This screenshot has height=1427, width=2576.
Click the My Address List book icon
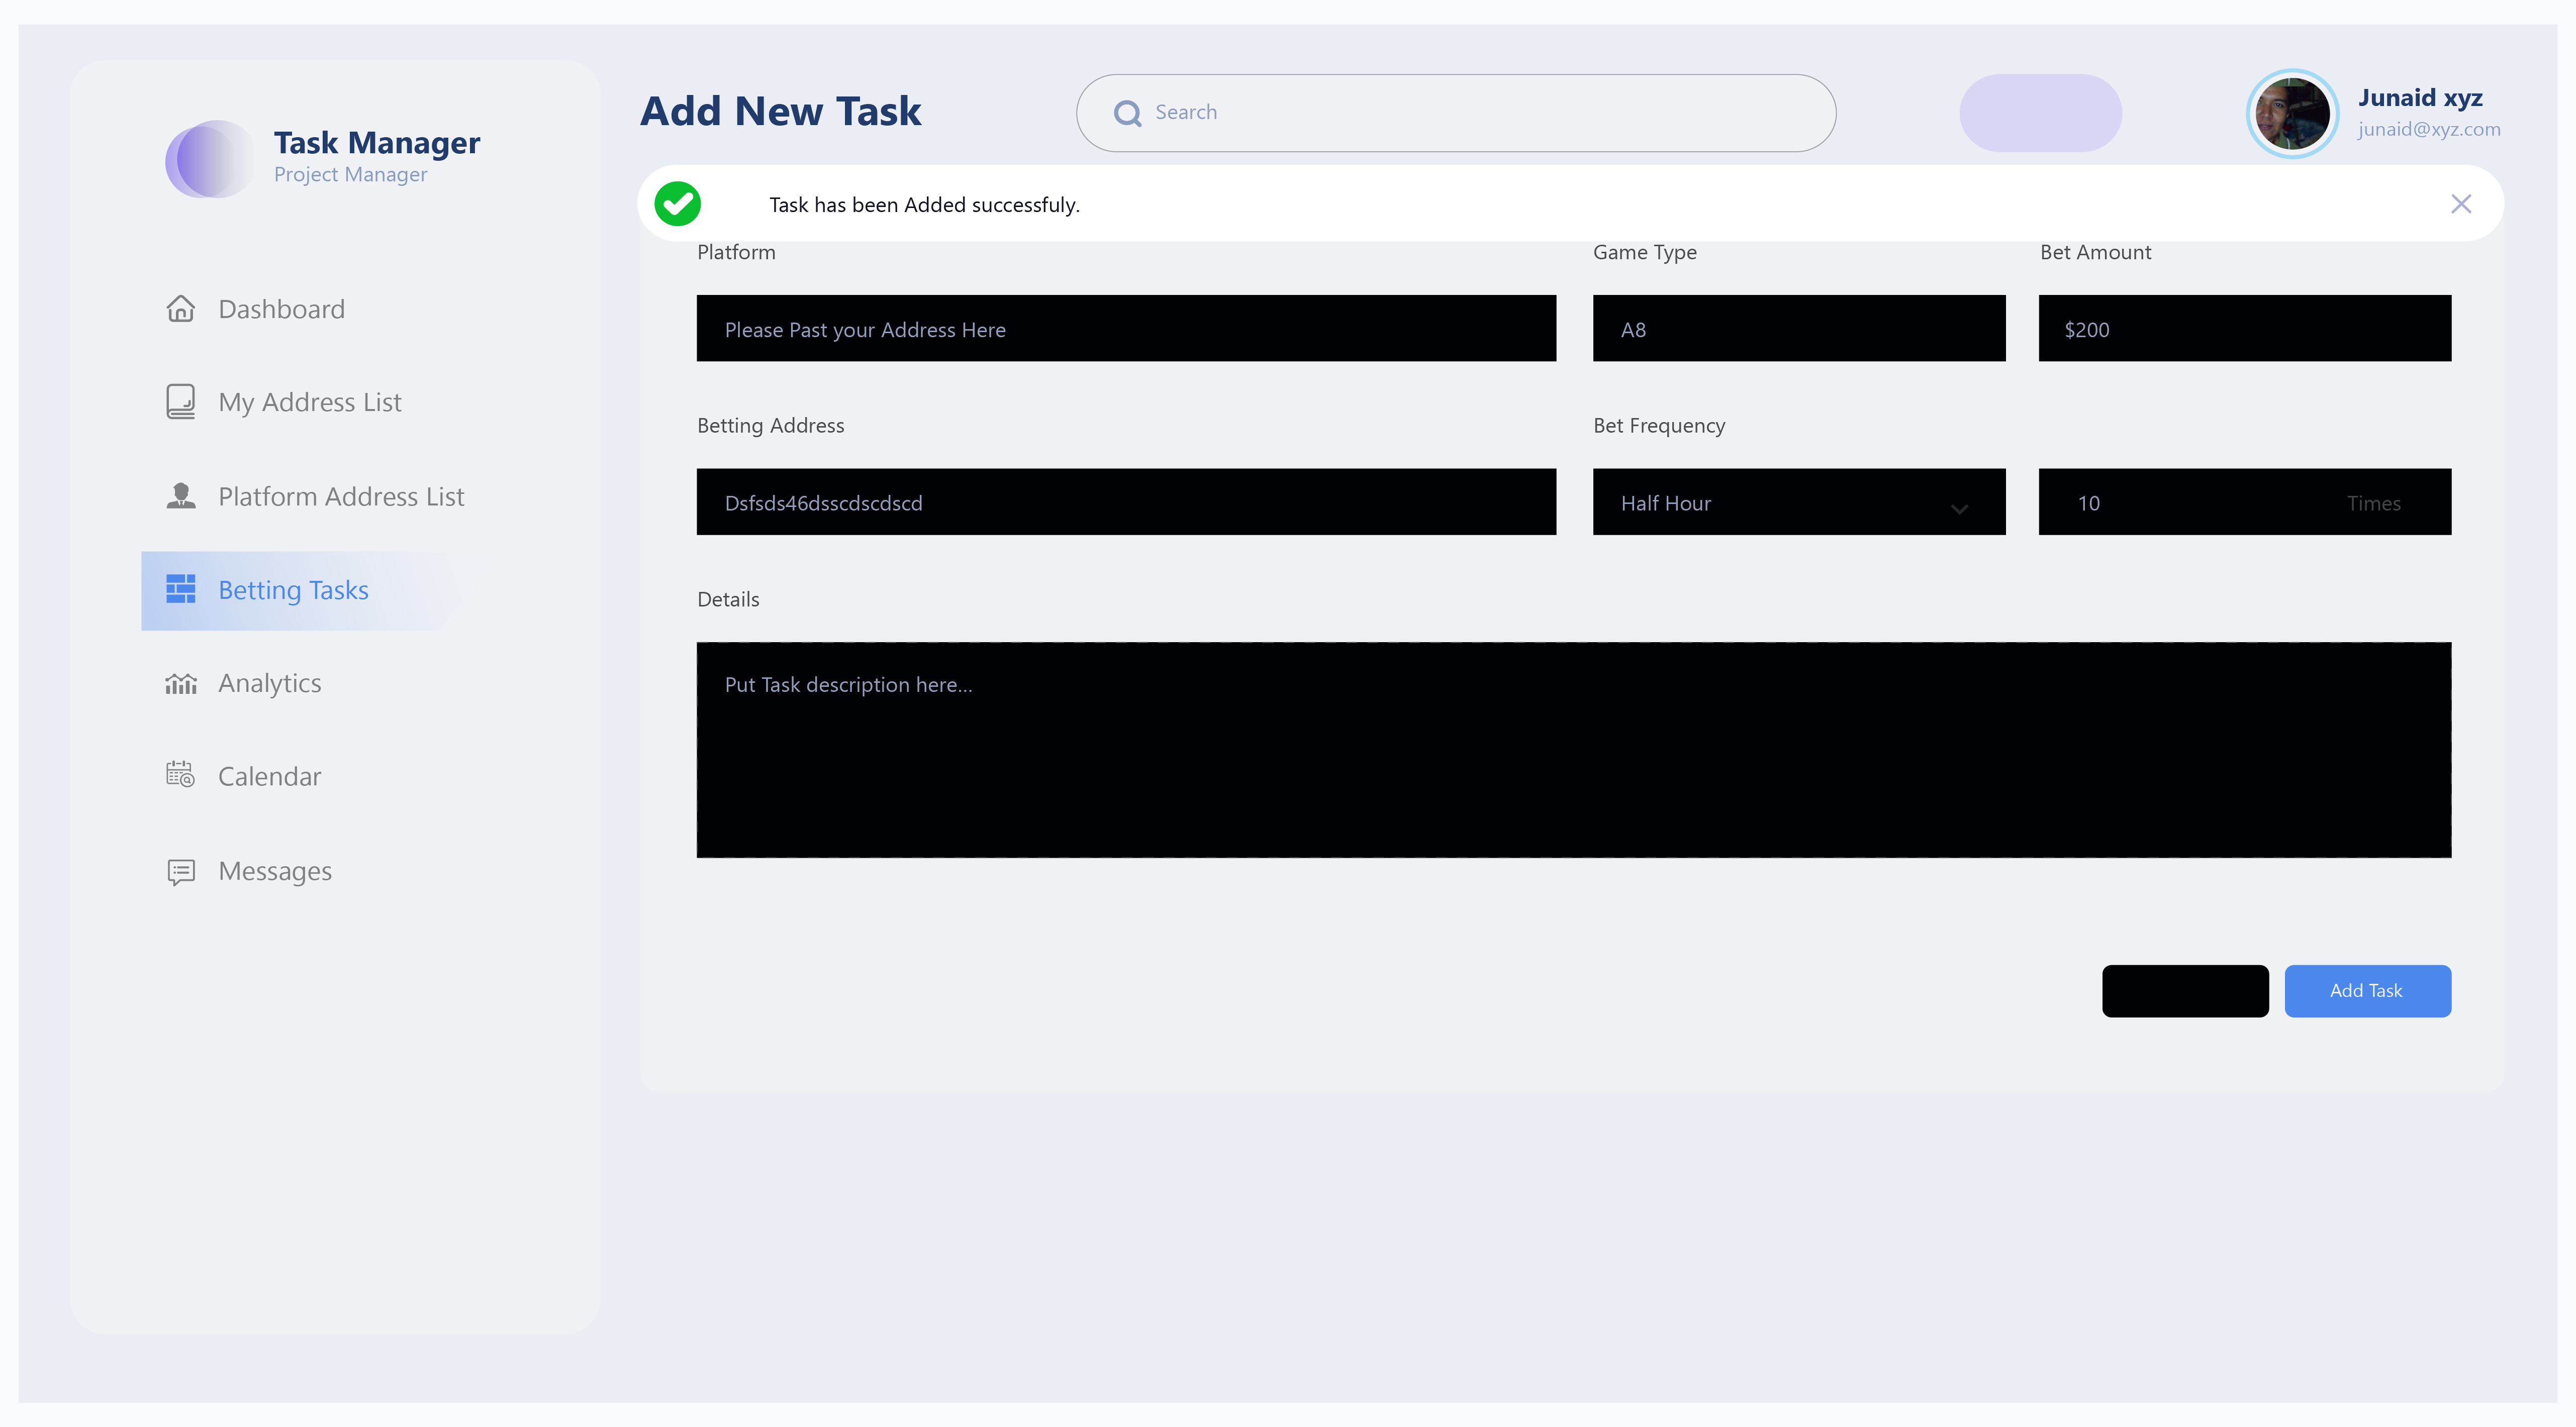point(180,402)
